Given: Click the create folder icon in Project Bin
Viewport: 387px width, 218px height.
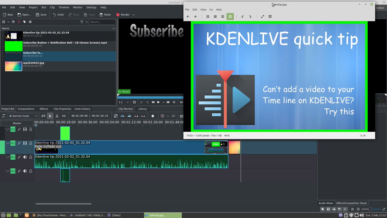Looking at the screenshot, I should [13, 22].
